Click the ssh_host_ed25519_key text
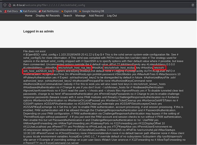This screenshot has height=145, width=197. click(38, 71)
